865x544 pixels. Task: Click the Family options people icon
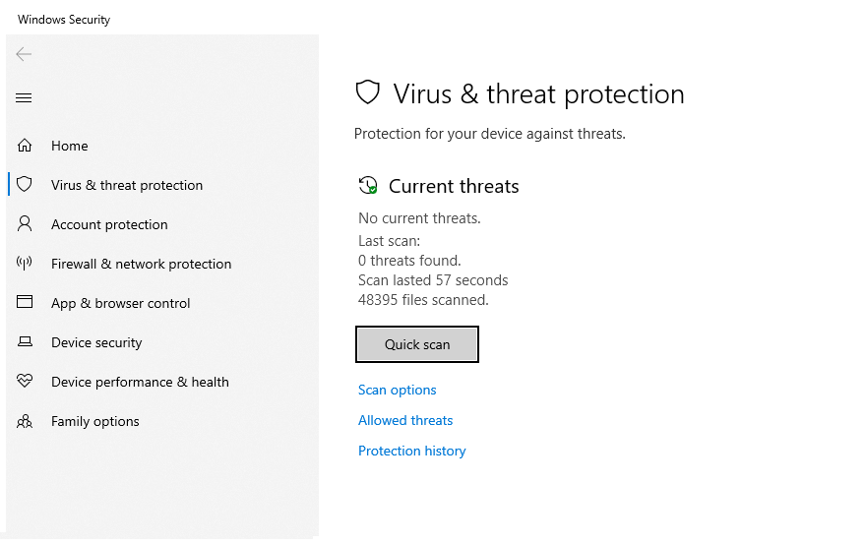pyautogui.click(x=25, y=421)
